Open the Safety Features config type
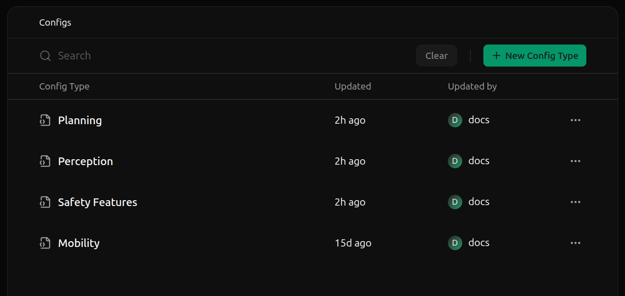The height and width of the screenshot is (296, 625). pyautogui.click(x=98, y=202)
